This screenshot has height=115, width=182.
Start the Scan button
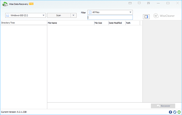[x=59, y=15]
